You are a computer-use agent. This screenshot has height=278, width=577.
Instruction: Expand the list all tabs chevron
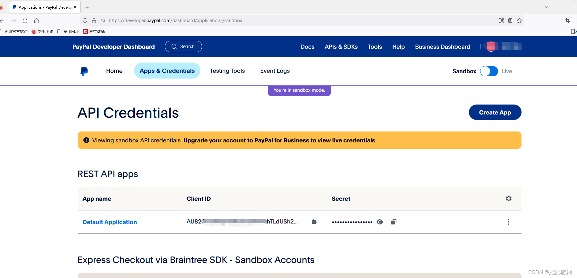click(x=547, y=7)
